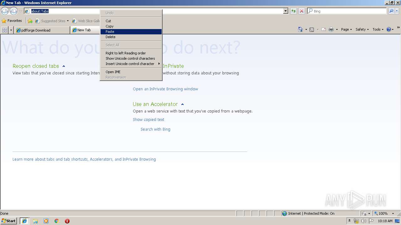Open the Page menu

(x=346, y=29)
